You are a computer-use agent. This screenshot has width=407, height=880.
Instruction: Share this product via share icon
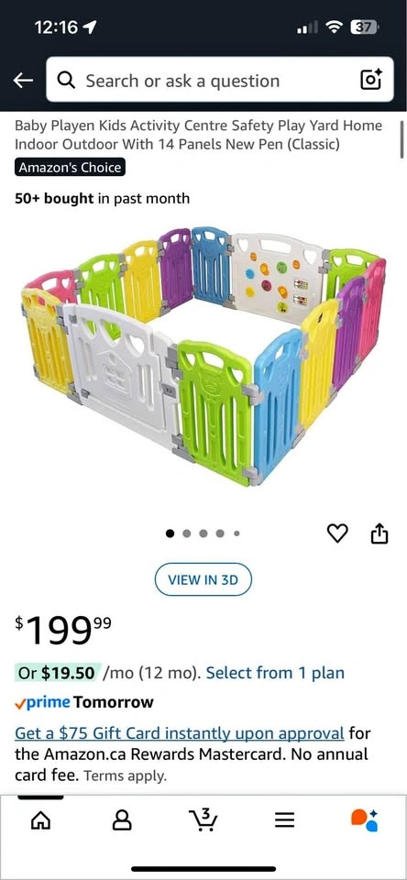[379, 533]
